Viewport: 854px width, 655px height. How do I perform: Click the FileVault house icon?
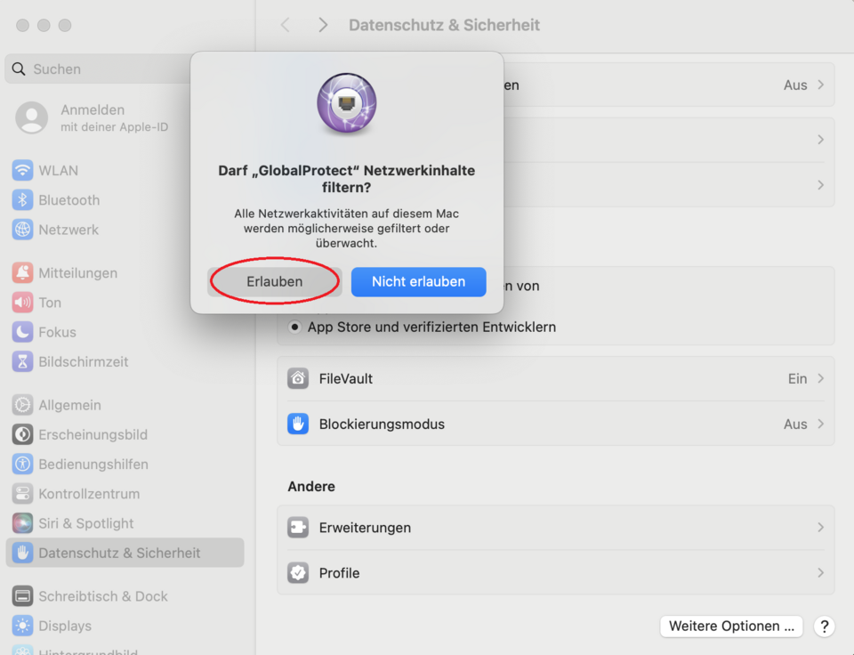(298, 378)
